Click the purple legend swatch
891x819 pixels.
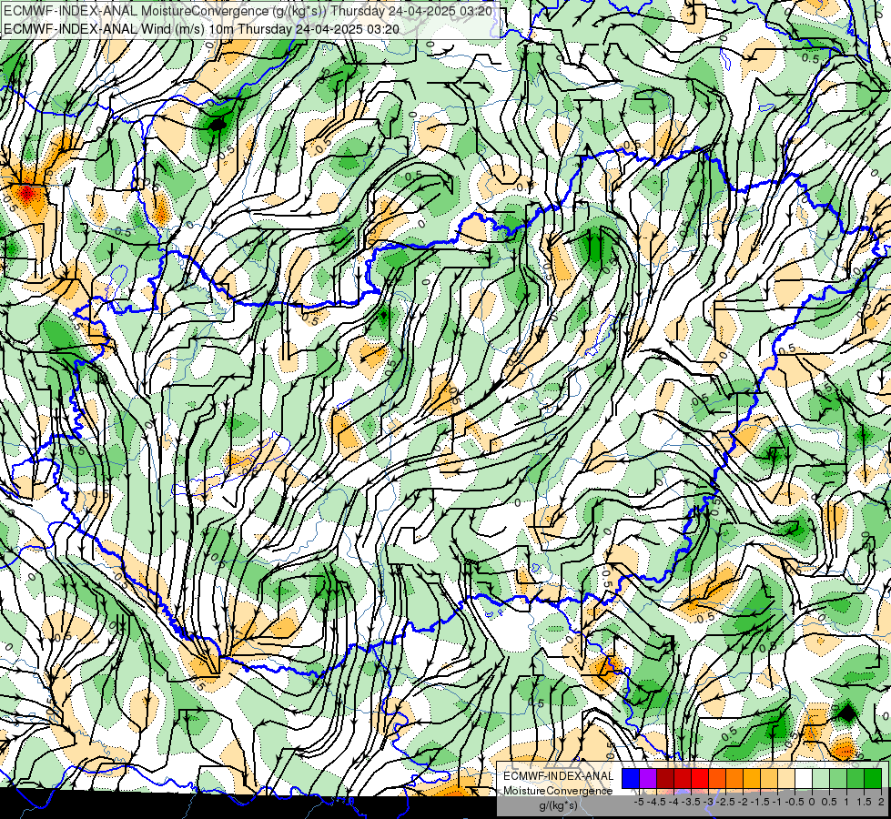648,779
